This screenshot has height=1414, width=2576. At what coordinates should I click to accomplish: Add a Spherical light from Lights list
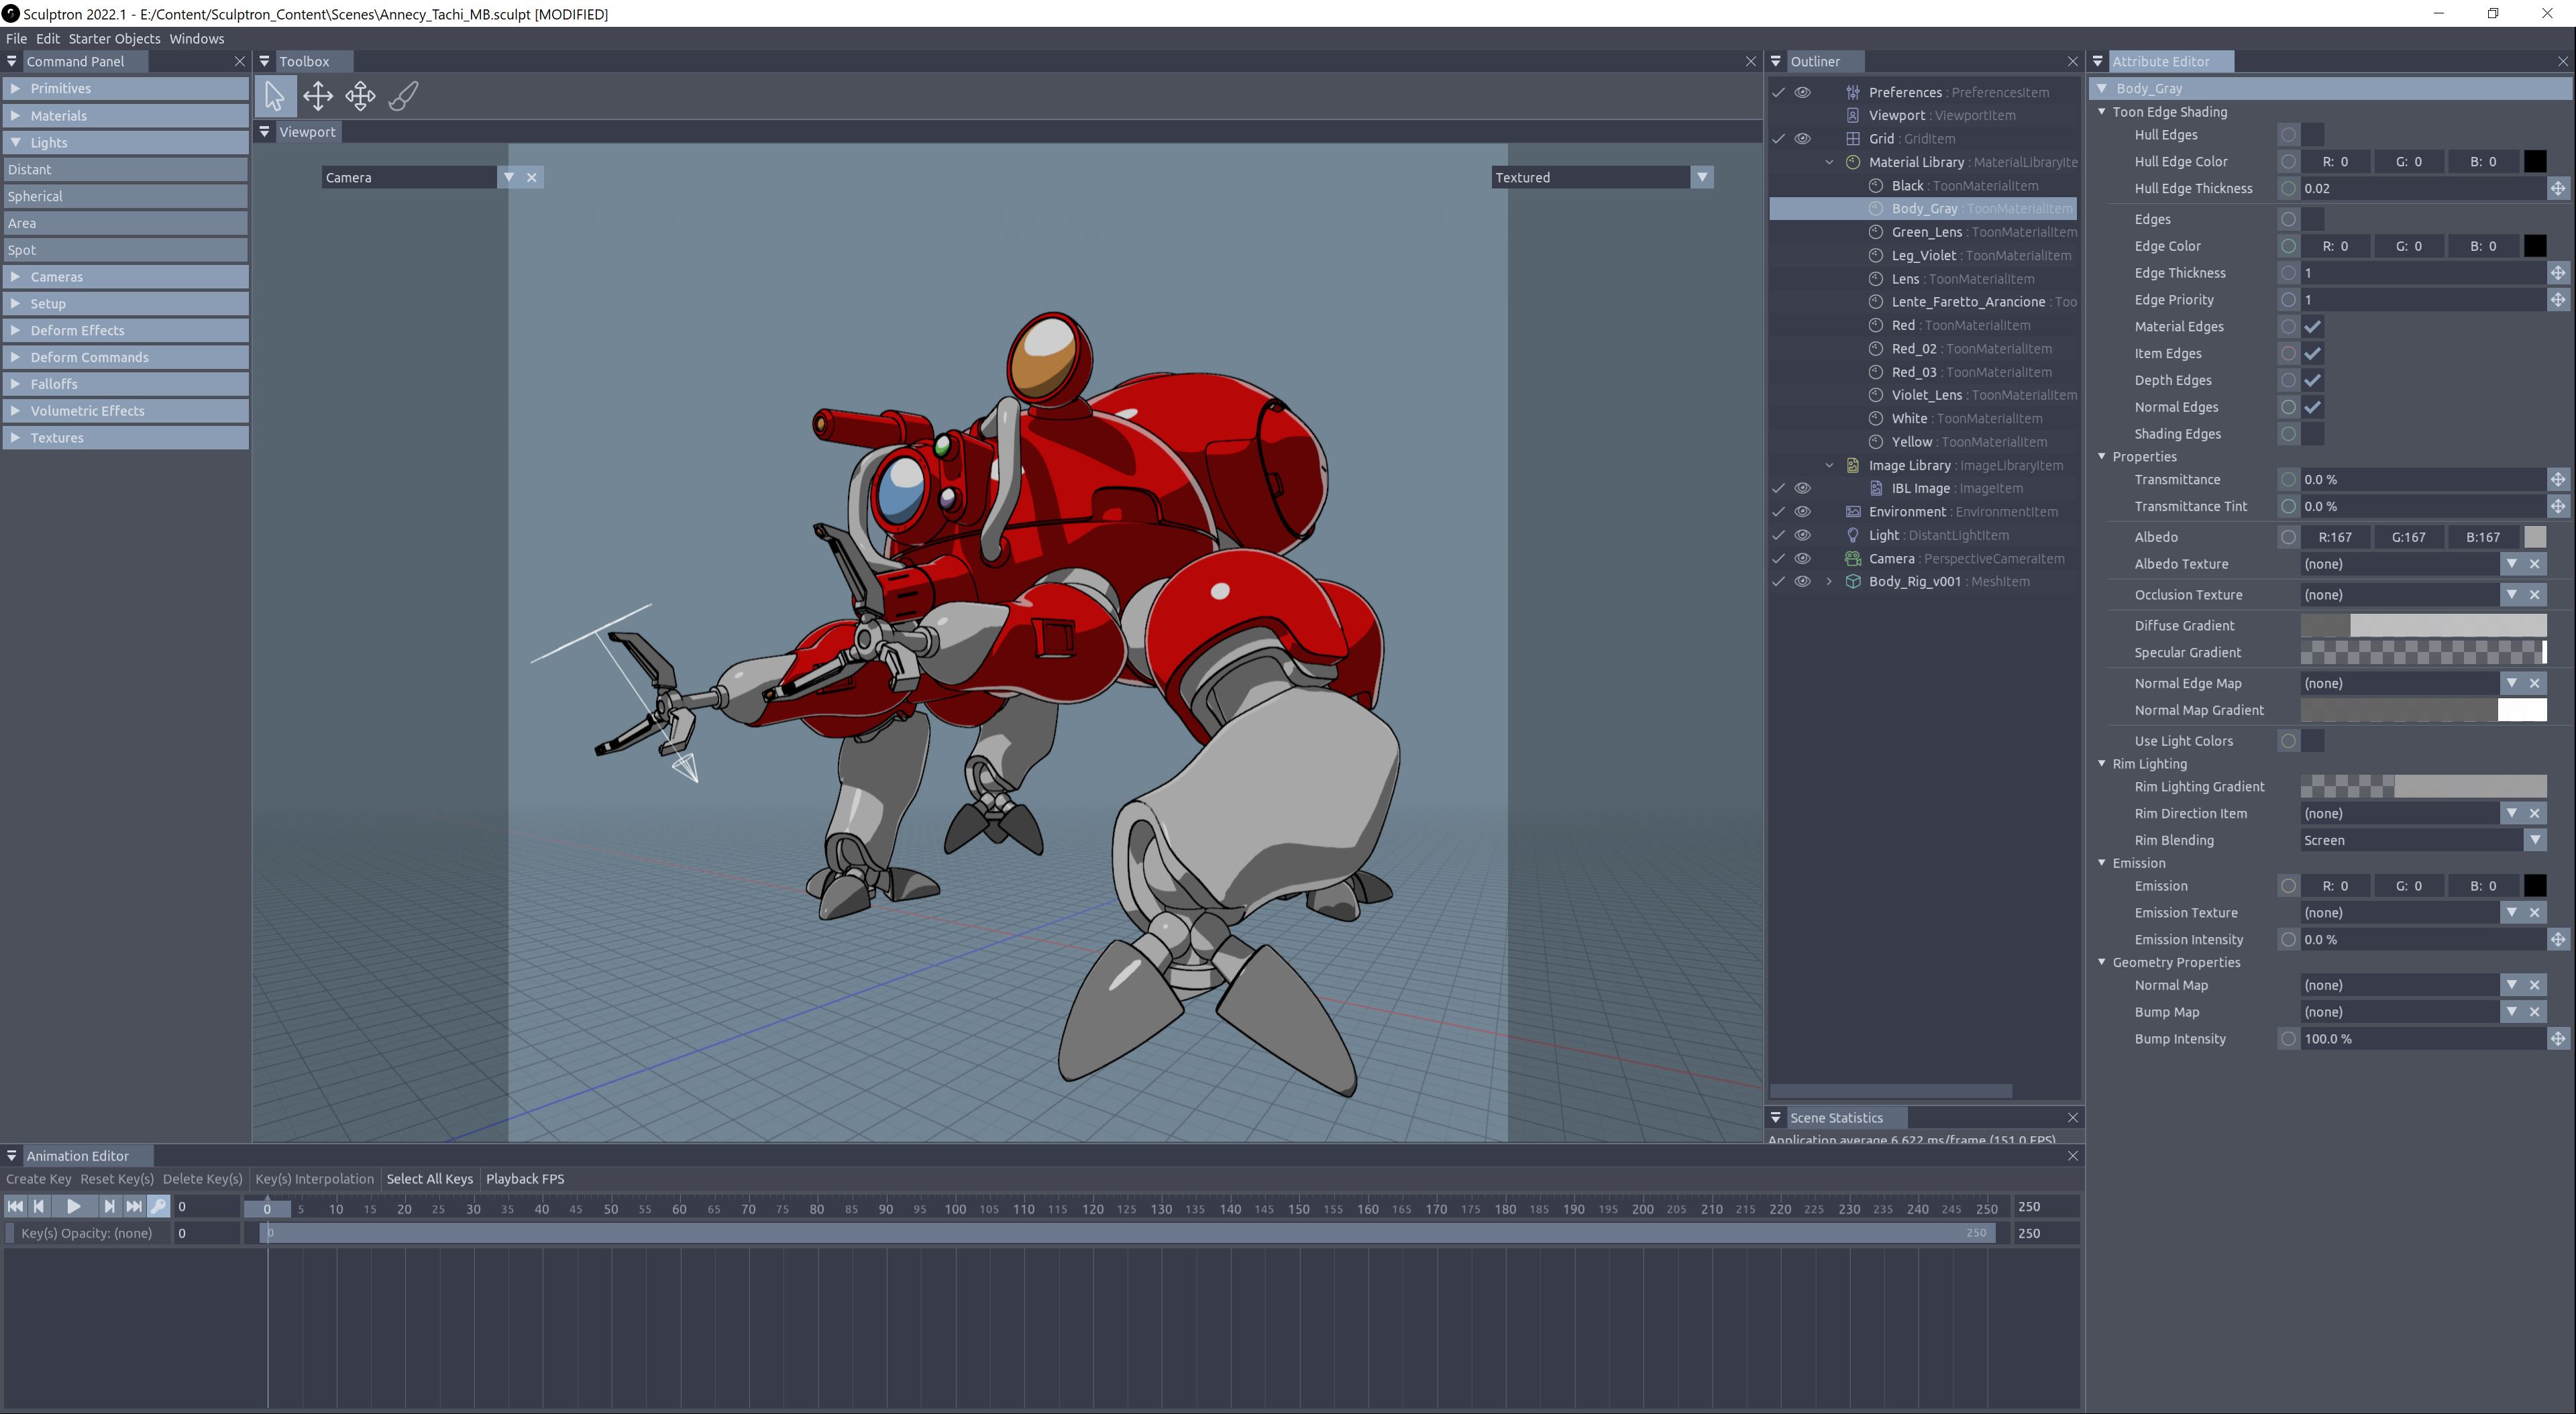(x=36, y=197)
